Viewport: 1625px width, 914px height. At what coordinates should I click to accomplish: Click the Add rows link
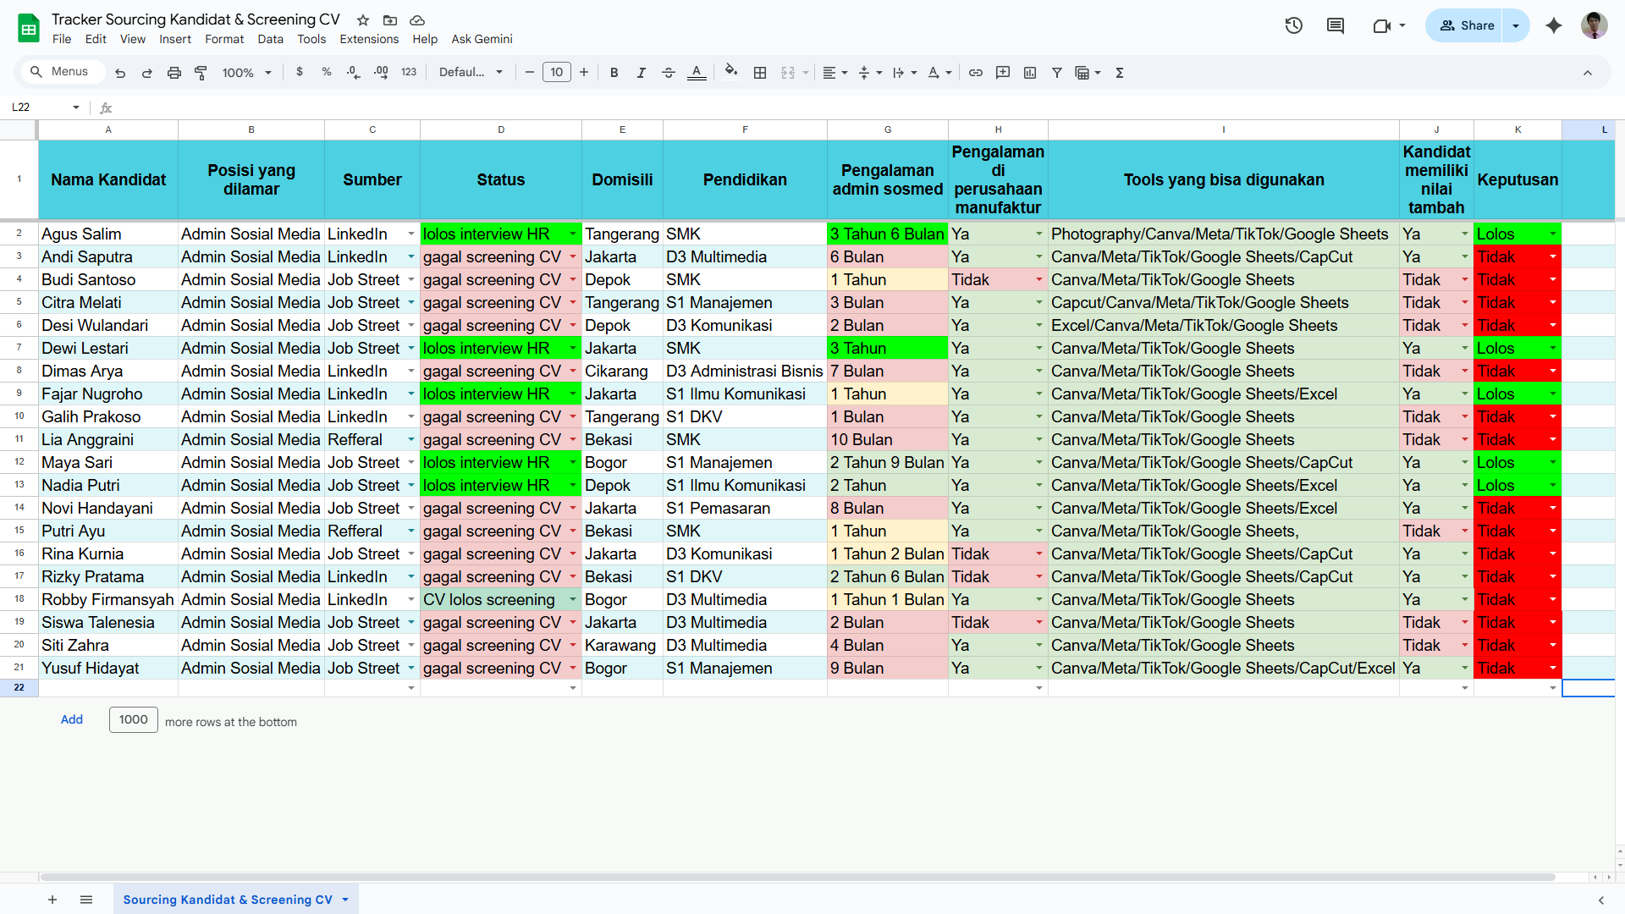coord(72,719)
